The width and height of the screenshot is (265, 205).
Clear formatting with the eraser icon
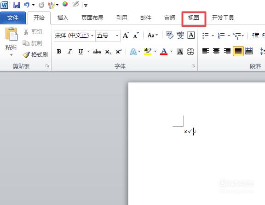click(x=170, y=35)
